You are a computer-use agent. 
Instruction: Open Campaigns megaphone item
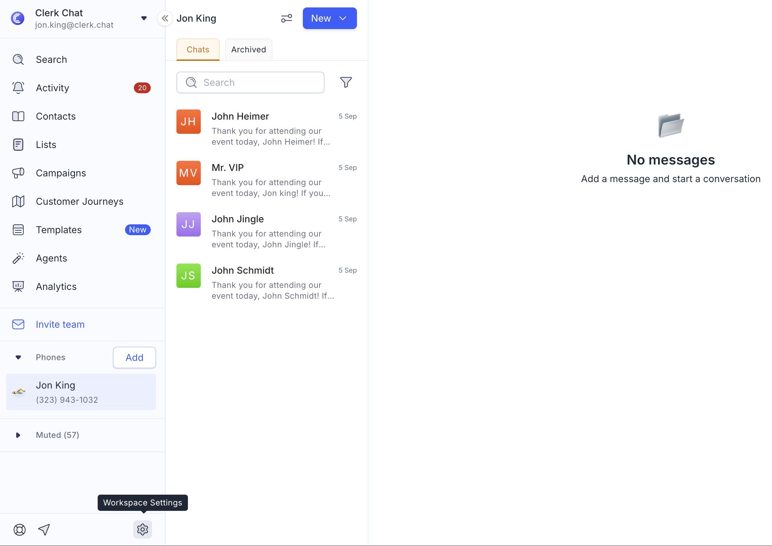pos(61,173)
